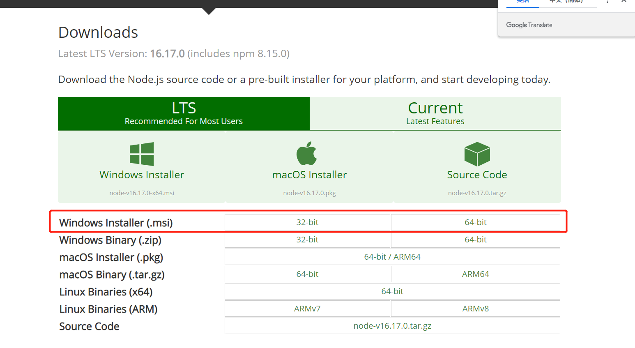635x348 pixels.
Task: Click the "Linux Binaries (x64)" row label
Action: pyautogui.click(x=106, y=292)
